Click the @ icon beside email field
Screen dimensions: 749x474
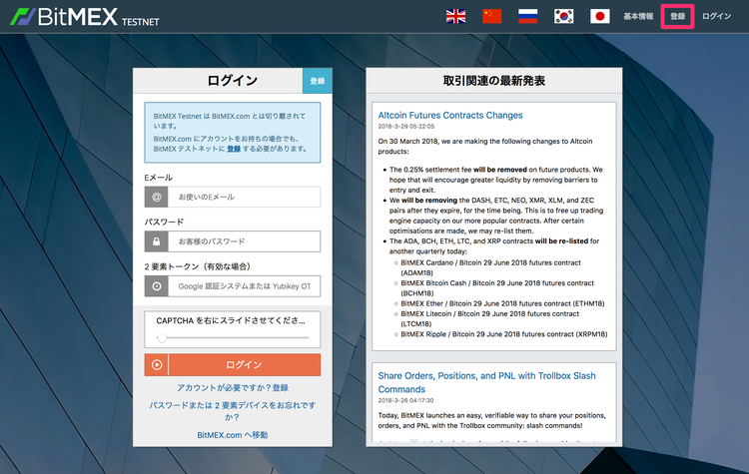pos(156,197)
